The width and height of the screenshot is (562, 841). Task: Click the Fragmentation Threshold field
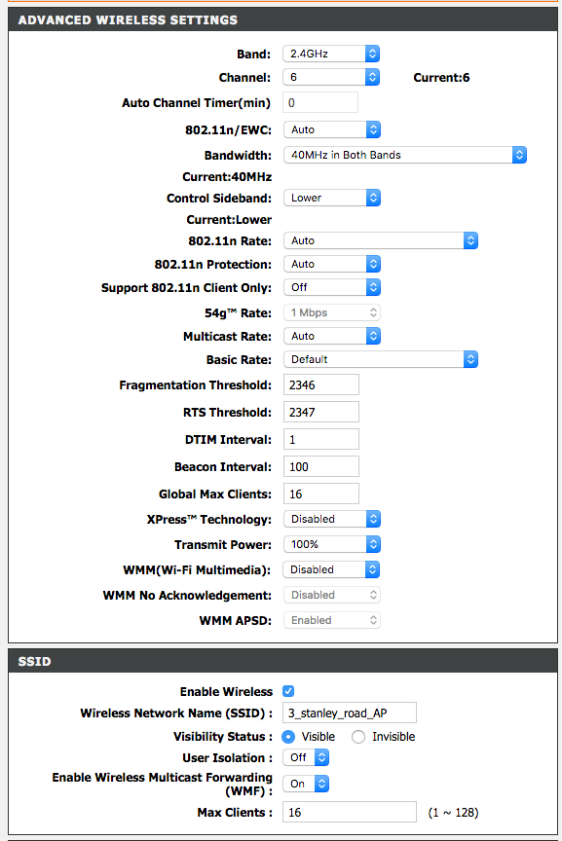320,384
